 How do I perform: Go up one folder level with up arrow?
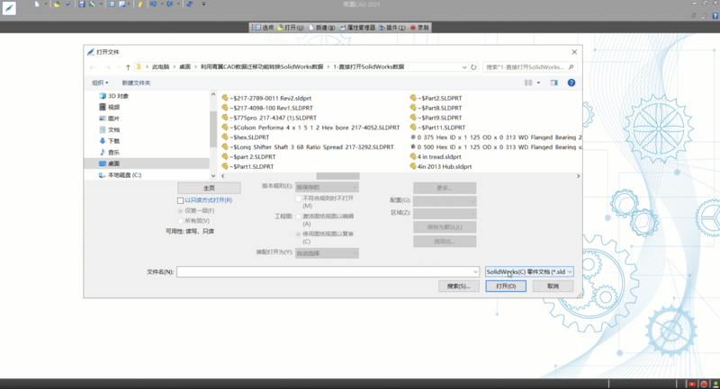[x=128, y=67]
